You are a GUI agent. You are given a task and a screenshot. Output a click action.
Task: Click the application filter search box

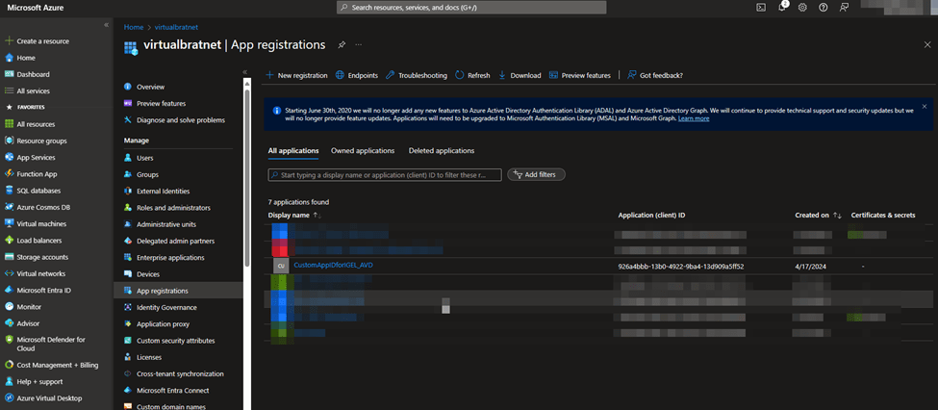(385, 175)
